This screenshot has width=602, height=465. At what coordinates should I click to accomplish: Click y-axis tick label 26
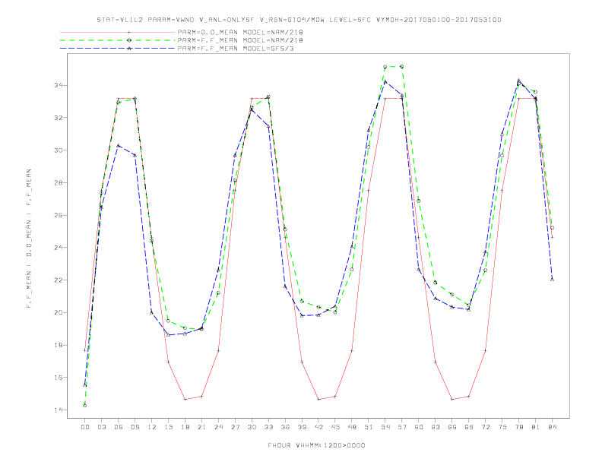point(58,215)
